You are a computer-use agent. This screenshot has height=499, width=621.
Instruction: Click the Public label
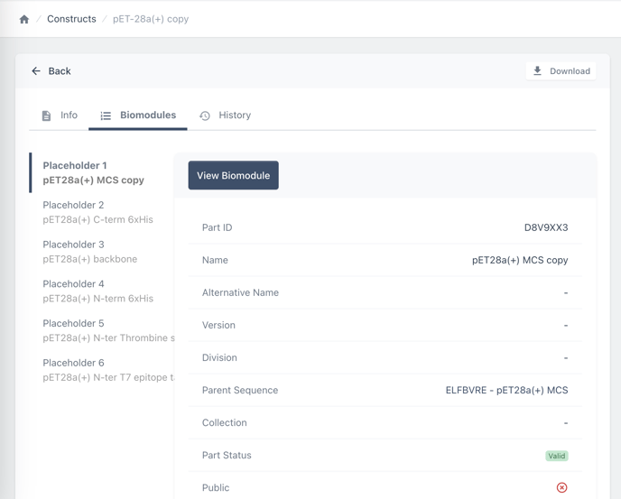(216, 487)
